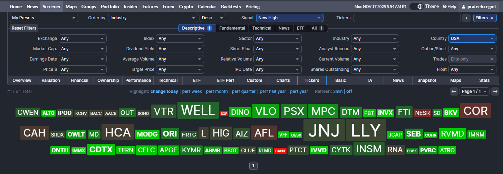Open the red GANX ticker tile

point(280,151)
